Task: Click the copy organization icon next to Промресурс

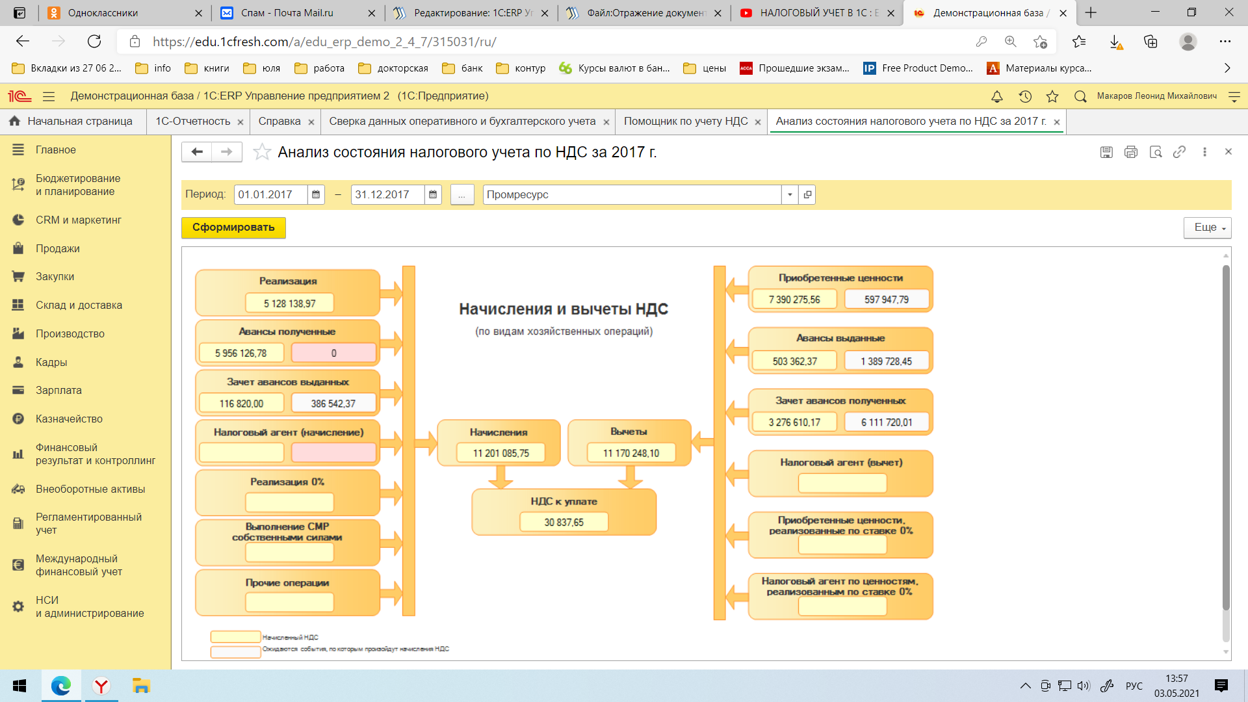Action: [806, 194]
